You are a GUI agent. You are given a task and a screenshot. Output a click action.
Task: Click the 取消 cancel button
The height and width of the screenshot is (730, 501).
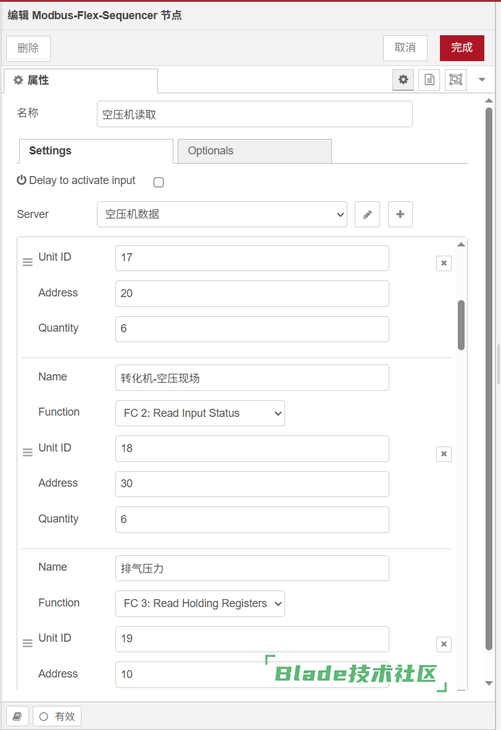click(x=405, y=48)
